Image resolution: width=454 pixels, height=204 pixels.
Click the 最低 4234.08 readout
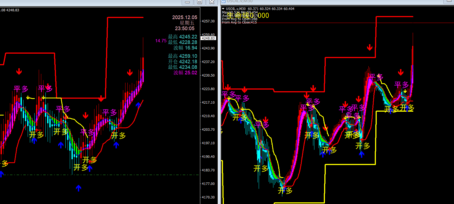[x=183, y=67]
